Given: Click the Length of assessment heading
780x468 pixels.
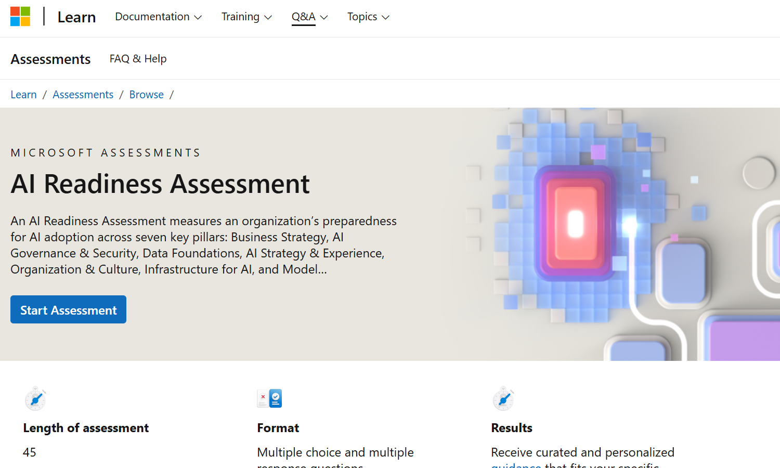Looking at the screenshot, I should [86, 428].
